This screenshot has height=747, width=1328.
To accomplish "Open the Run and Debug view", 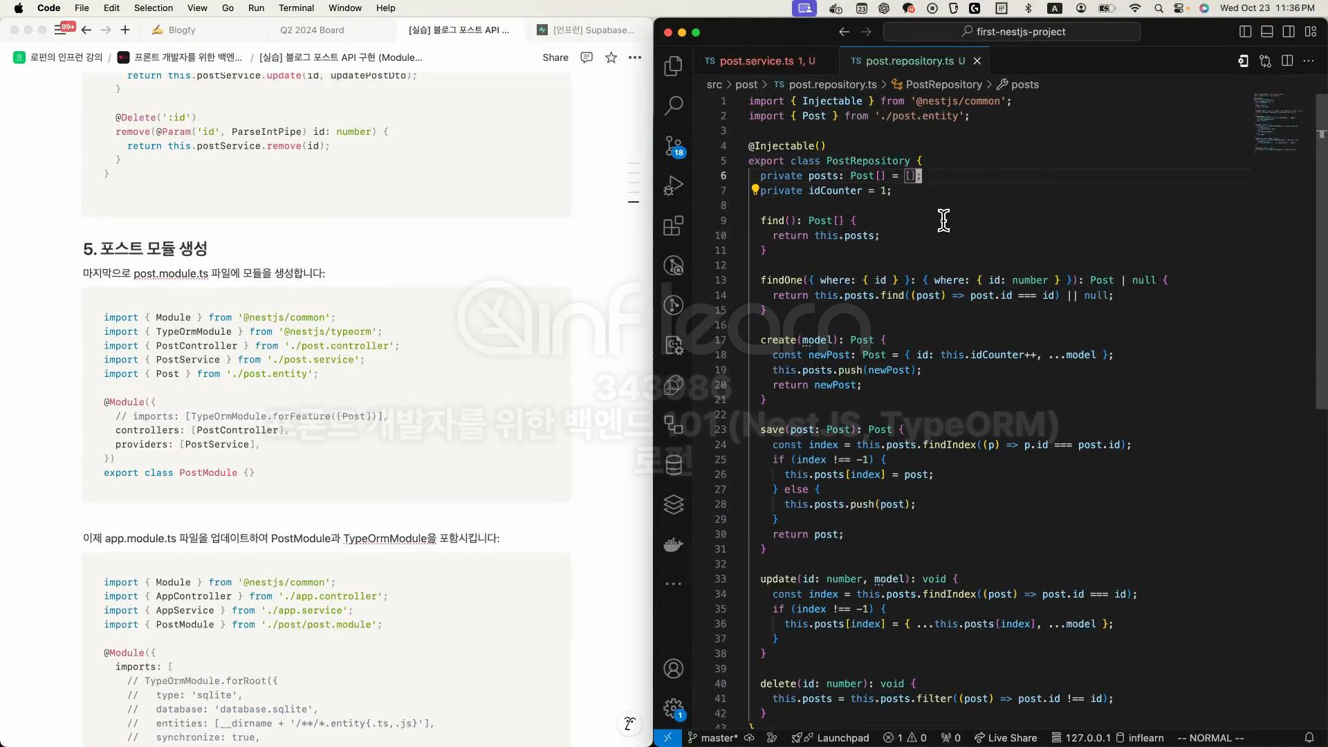I will (673, 185).
